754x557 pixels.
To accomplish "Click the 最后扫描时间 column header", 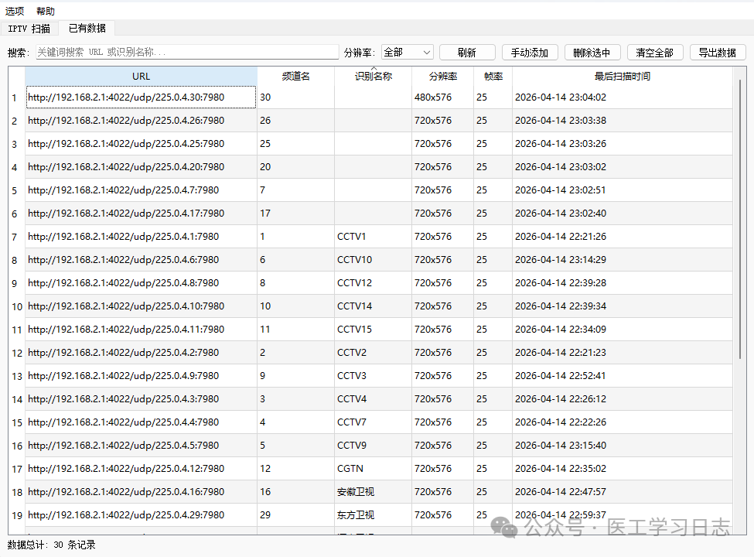I will pos(622,77).
